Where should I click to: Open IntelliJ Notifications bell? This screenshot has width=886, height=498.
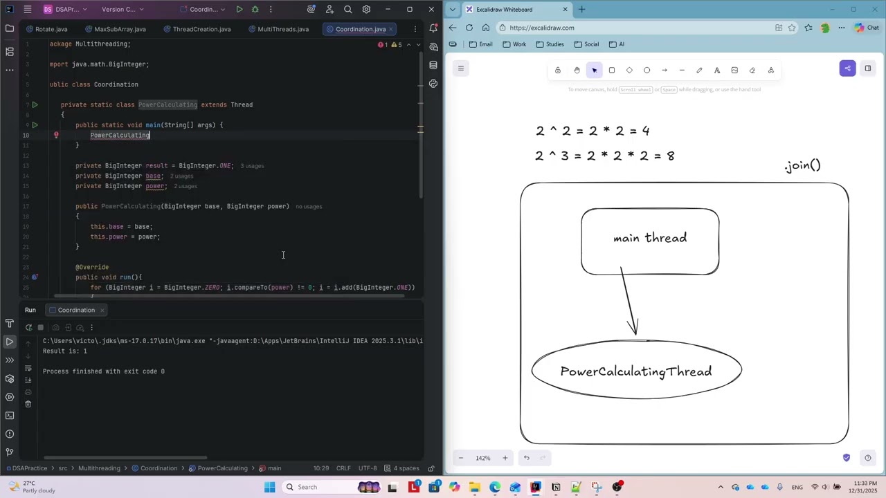coord(433,28)
